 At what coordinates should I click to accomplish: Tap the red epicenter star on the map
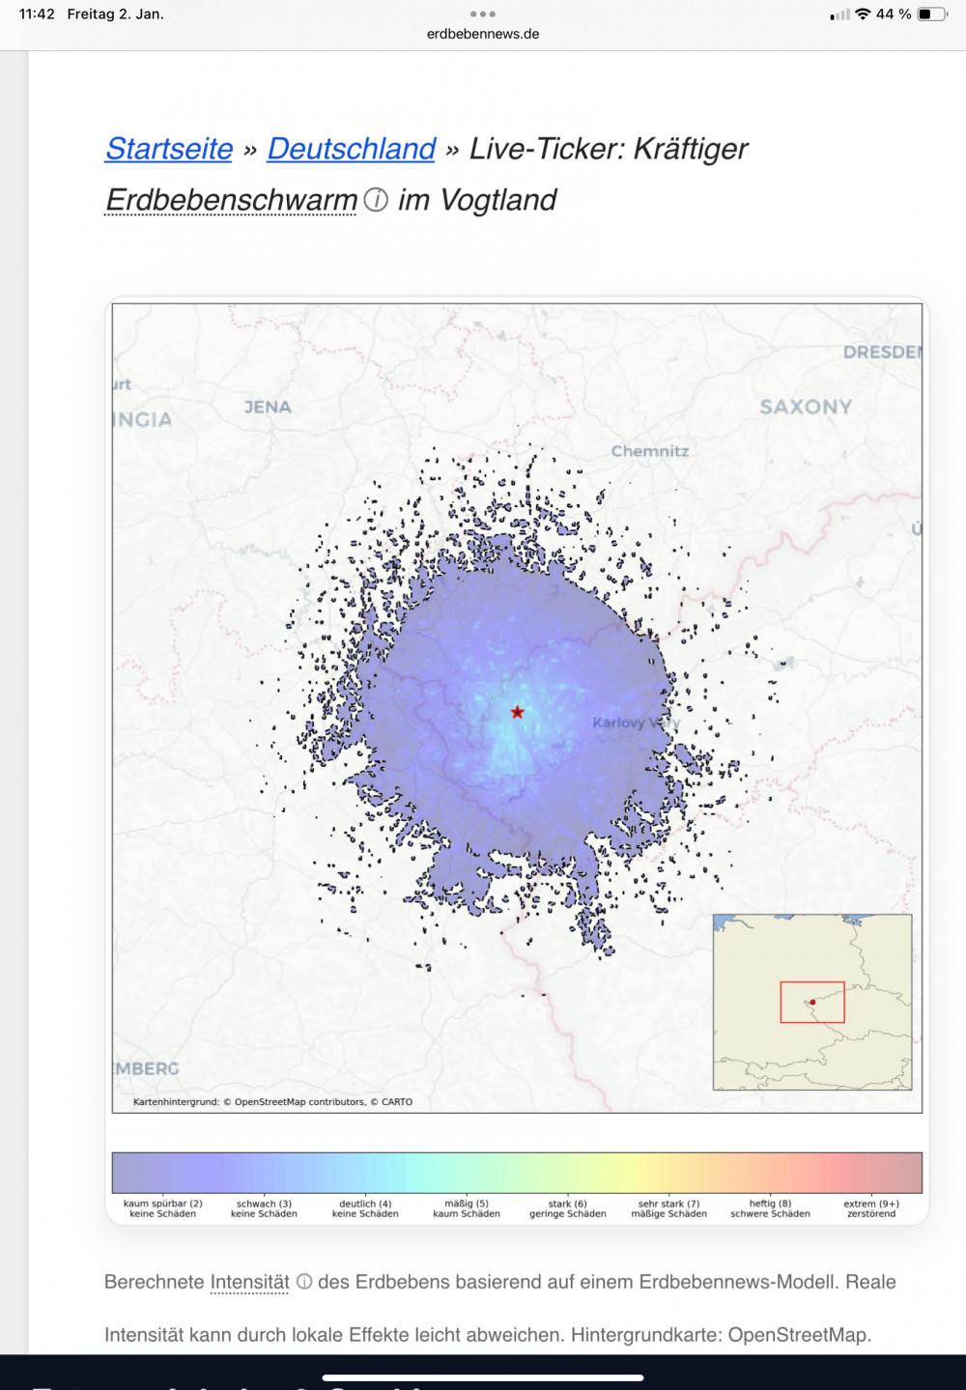pos(518,712)
